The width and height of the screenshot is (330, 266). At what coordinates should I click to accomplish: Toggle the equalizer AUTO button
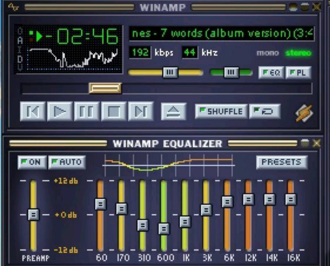[x=67, y=162]
